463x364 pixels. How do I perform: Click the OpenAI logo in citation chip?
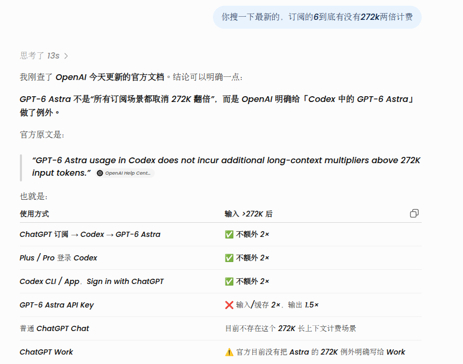pyautogui.click(x=100, y=173)
